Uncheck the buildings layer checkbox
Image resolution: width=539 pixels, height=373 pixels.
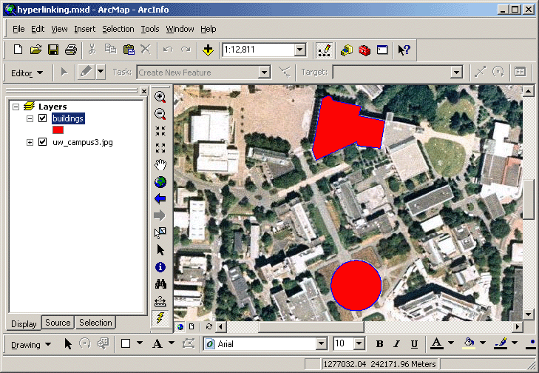pyautogui.click(x=42, y=118)
